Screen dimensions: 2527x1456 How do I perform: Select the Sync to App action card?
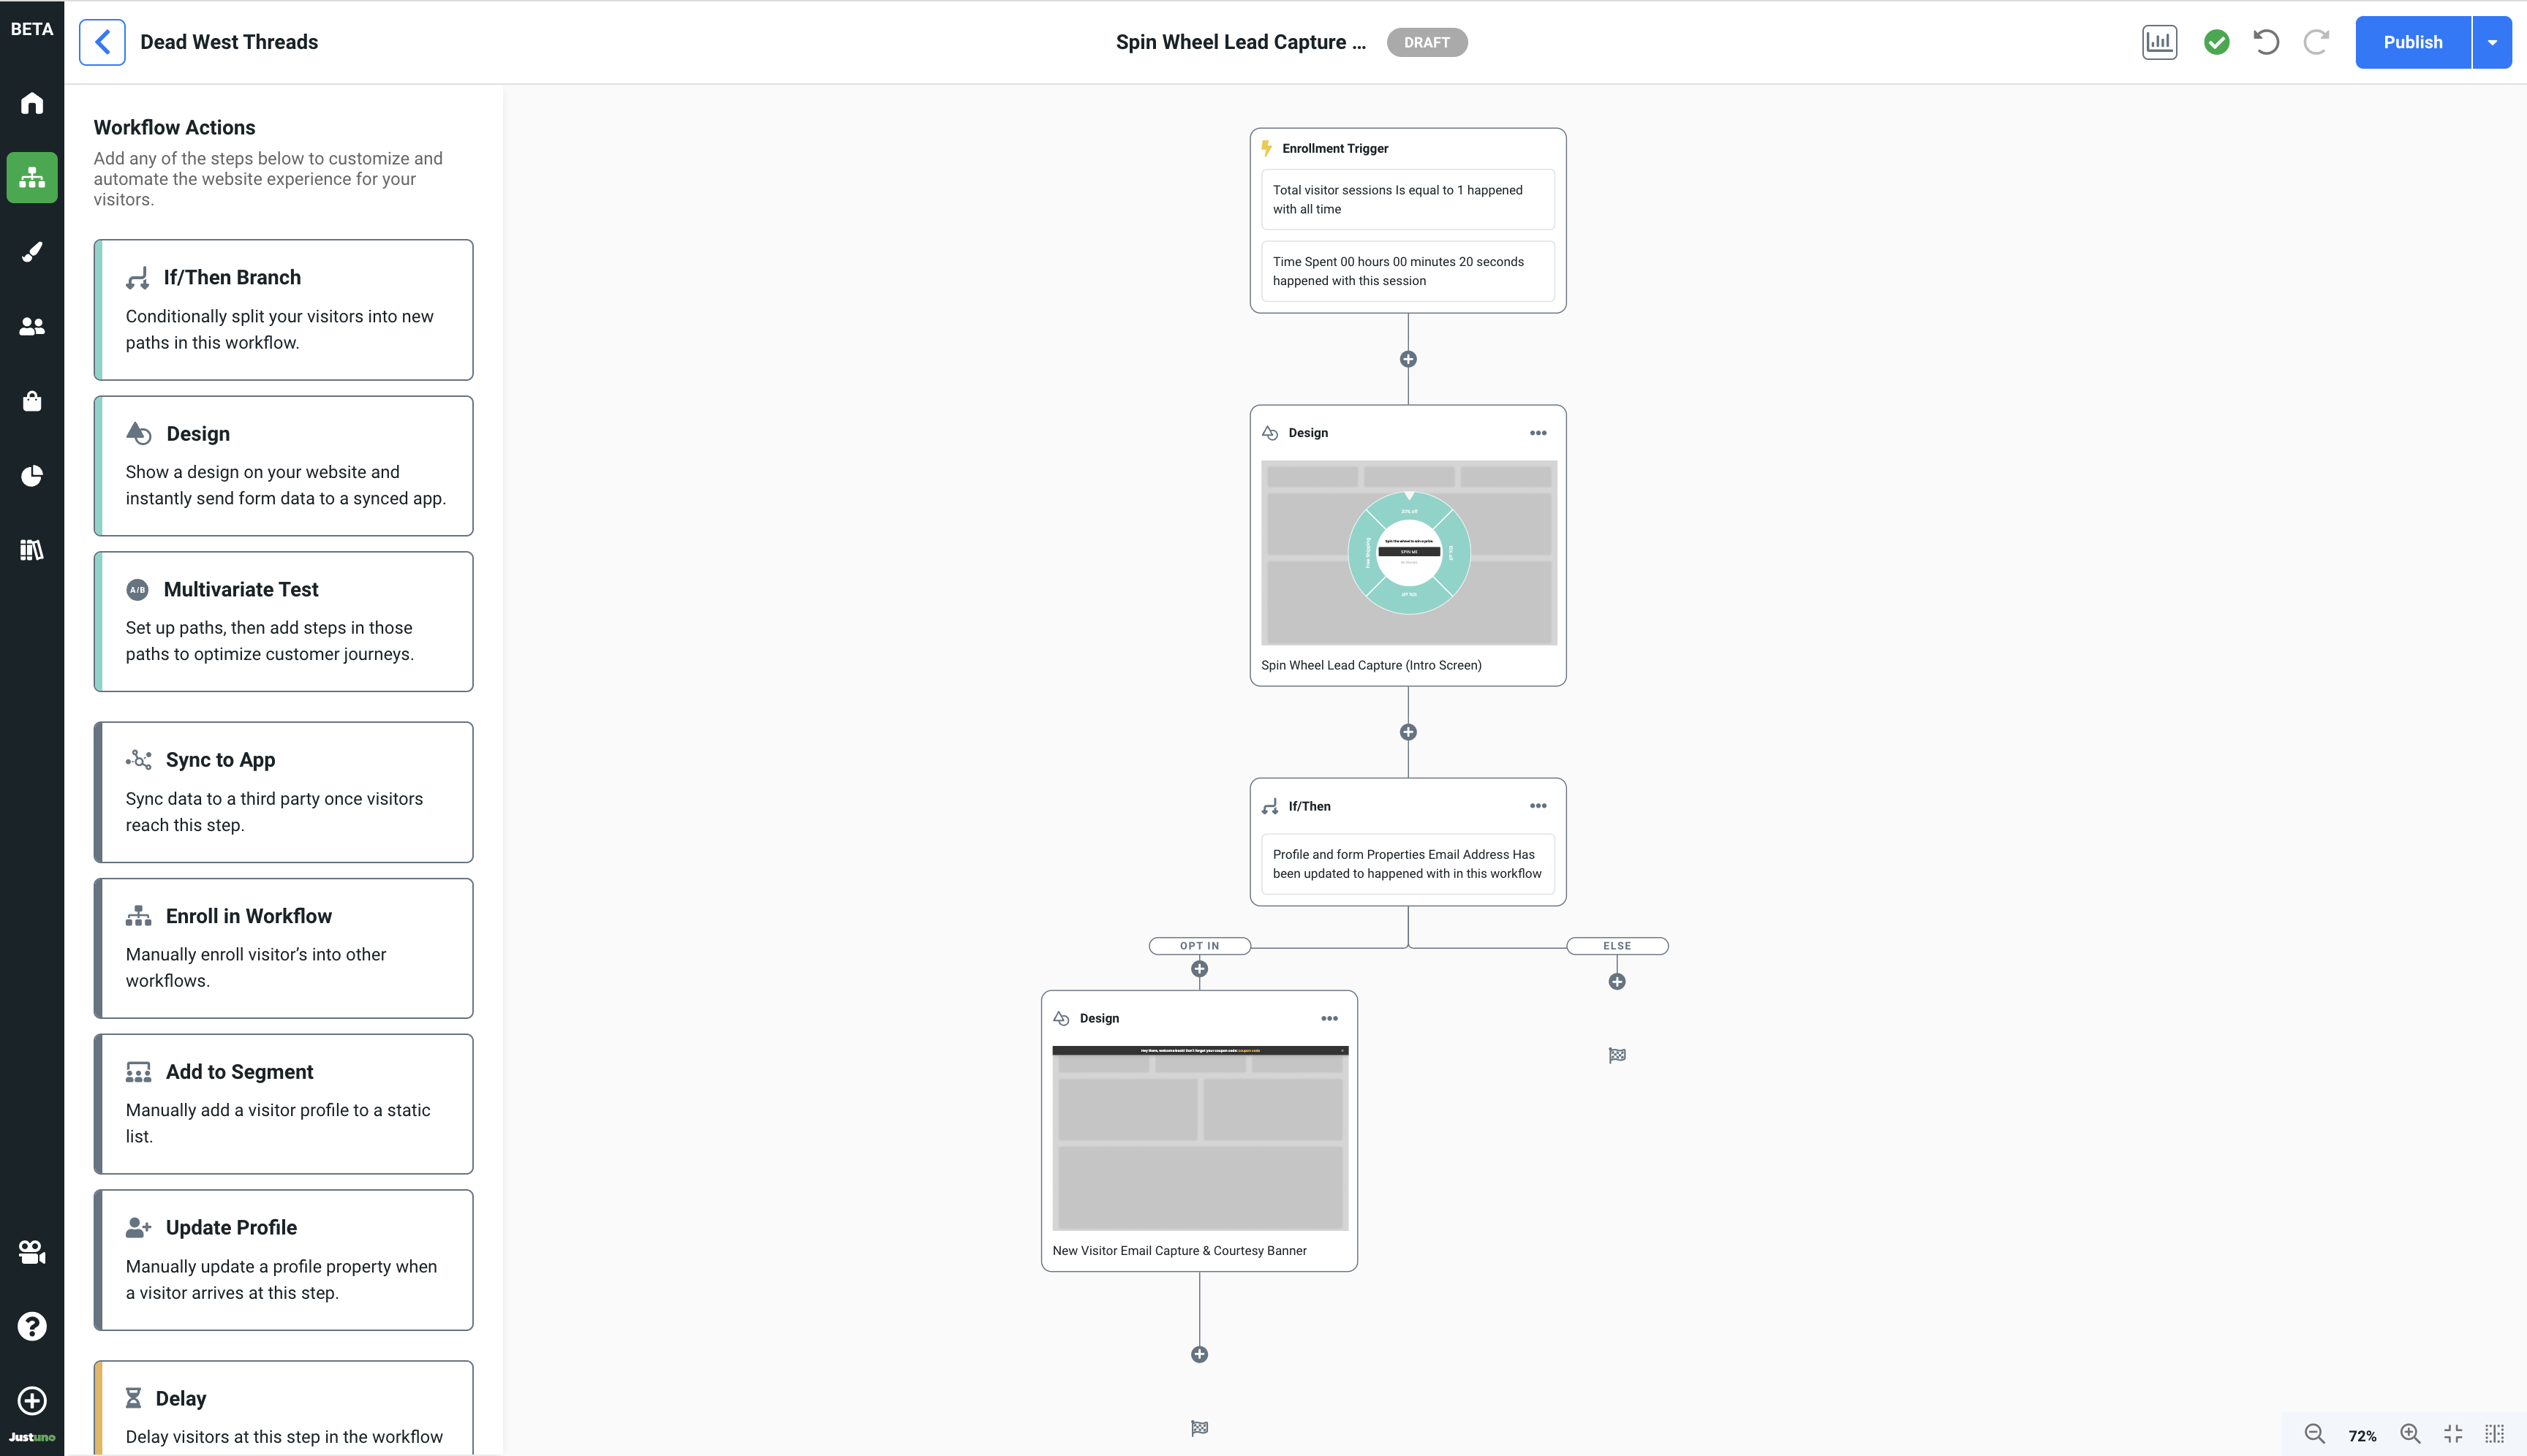(283, 792)
